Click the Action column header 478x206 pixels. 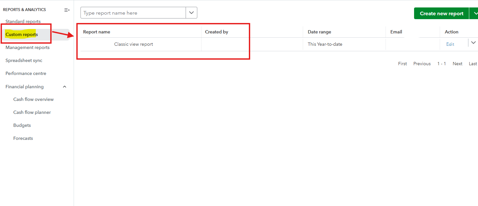pyautogui.click(x=451, y=32)
